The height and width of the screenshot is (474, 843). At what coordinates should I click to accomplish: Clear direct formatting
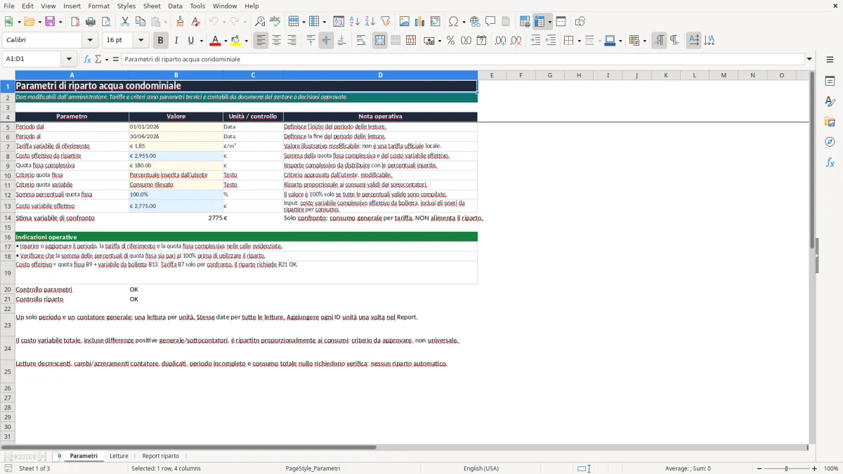click(196, 22)
